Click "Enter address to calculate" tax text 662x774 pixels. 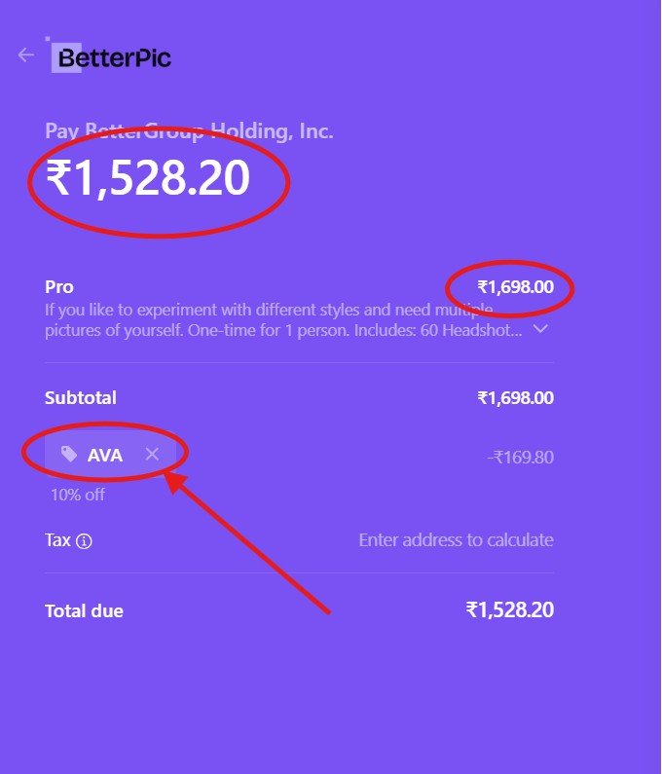point(456,539)
